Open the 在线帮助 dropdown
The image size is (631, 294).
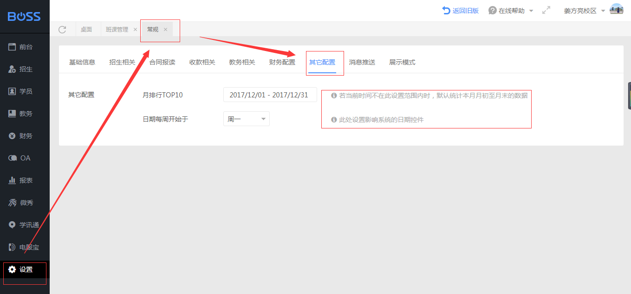(x=511, y=10)
